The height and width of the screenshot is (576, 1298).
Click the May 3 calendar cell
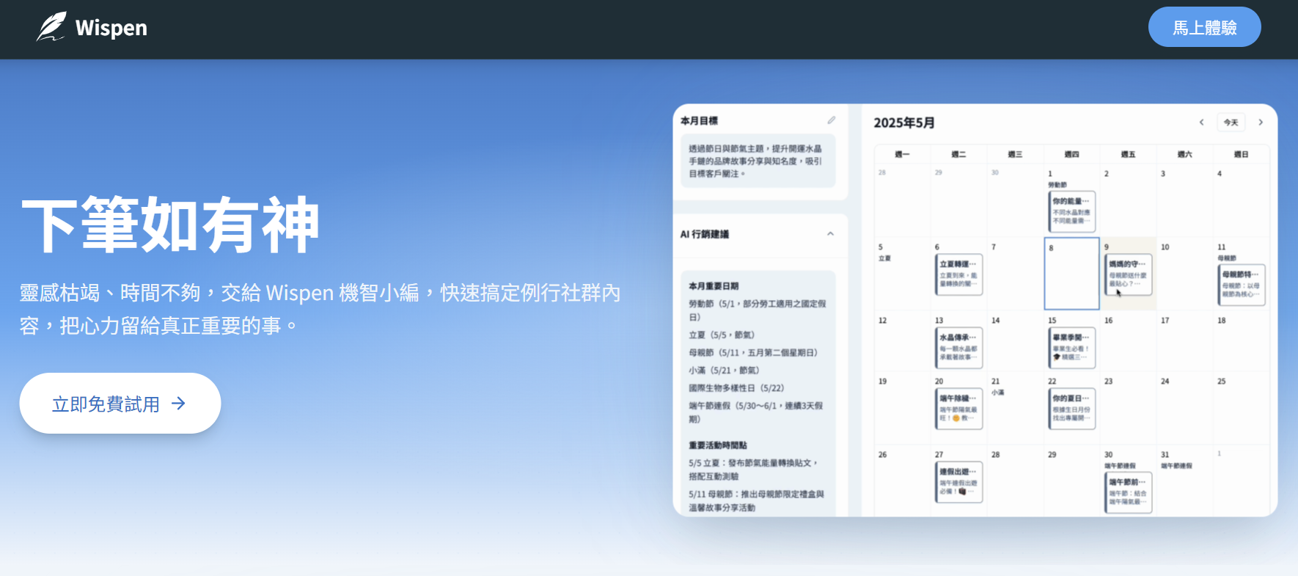pos(1184,200)
